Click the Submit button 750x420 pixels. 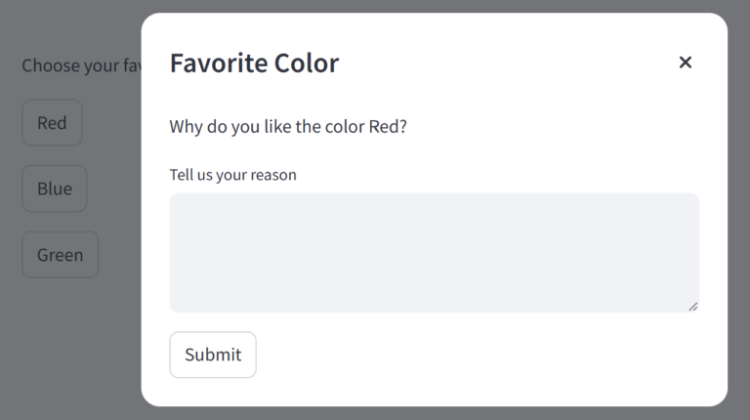213,355
